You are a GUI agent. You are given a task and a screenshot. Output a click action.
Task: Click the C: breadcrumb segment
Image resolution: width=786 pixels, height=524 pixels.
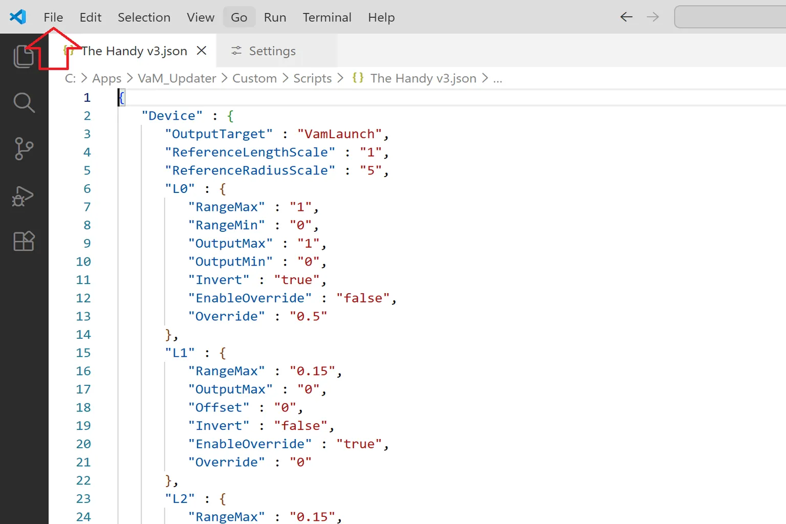click(x=70, y=78)
